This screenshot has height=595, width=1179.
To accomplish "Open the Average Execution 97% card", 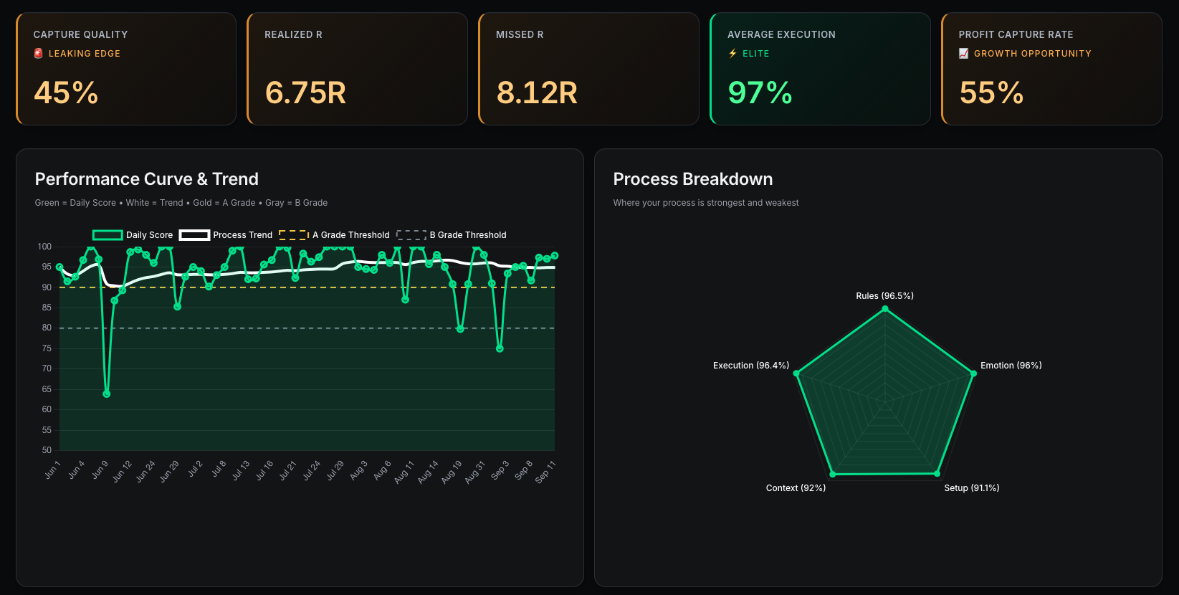I will (820, 69).
